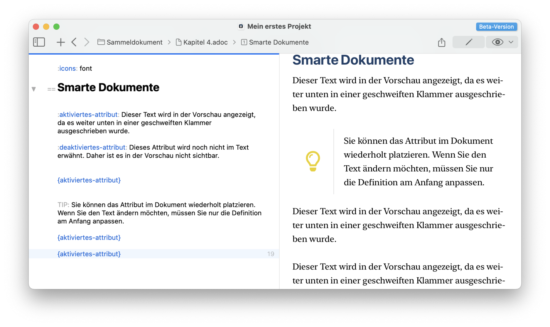The height and width of the screenshot is (327, 550).
Task: Click the Smarte Dokumente heading in editor
Action: [108, 88]
